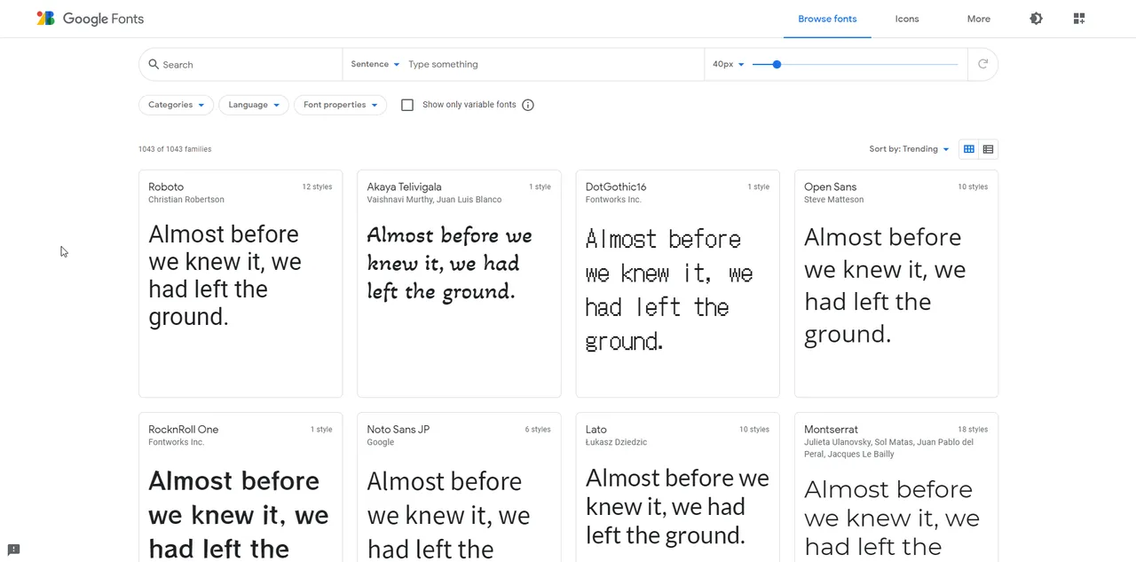Screen dimensions: 1136x562
Task: Open the Sort by: Trending dropdown
Action: [910, 149]
